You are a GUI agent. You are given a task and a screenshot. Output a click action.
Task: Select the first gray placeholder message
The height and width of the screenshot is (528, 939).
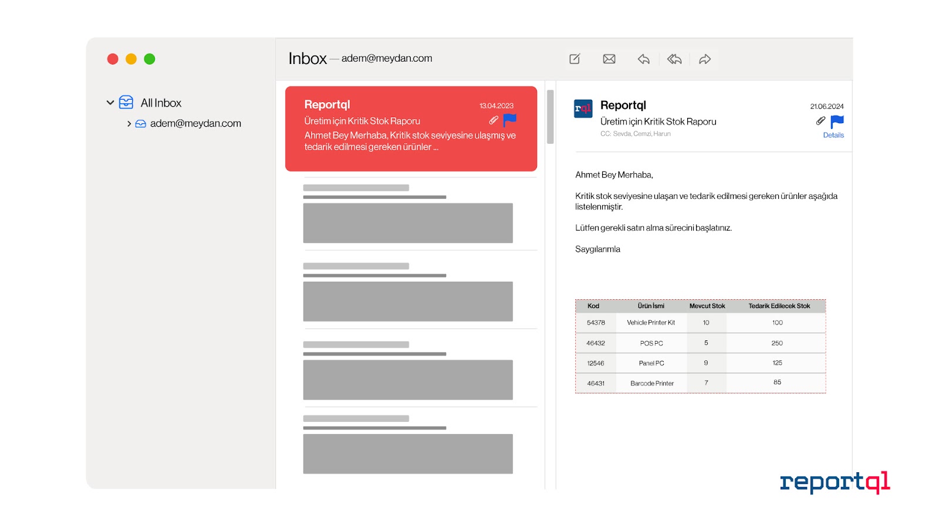click(x=408, y=214)
